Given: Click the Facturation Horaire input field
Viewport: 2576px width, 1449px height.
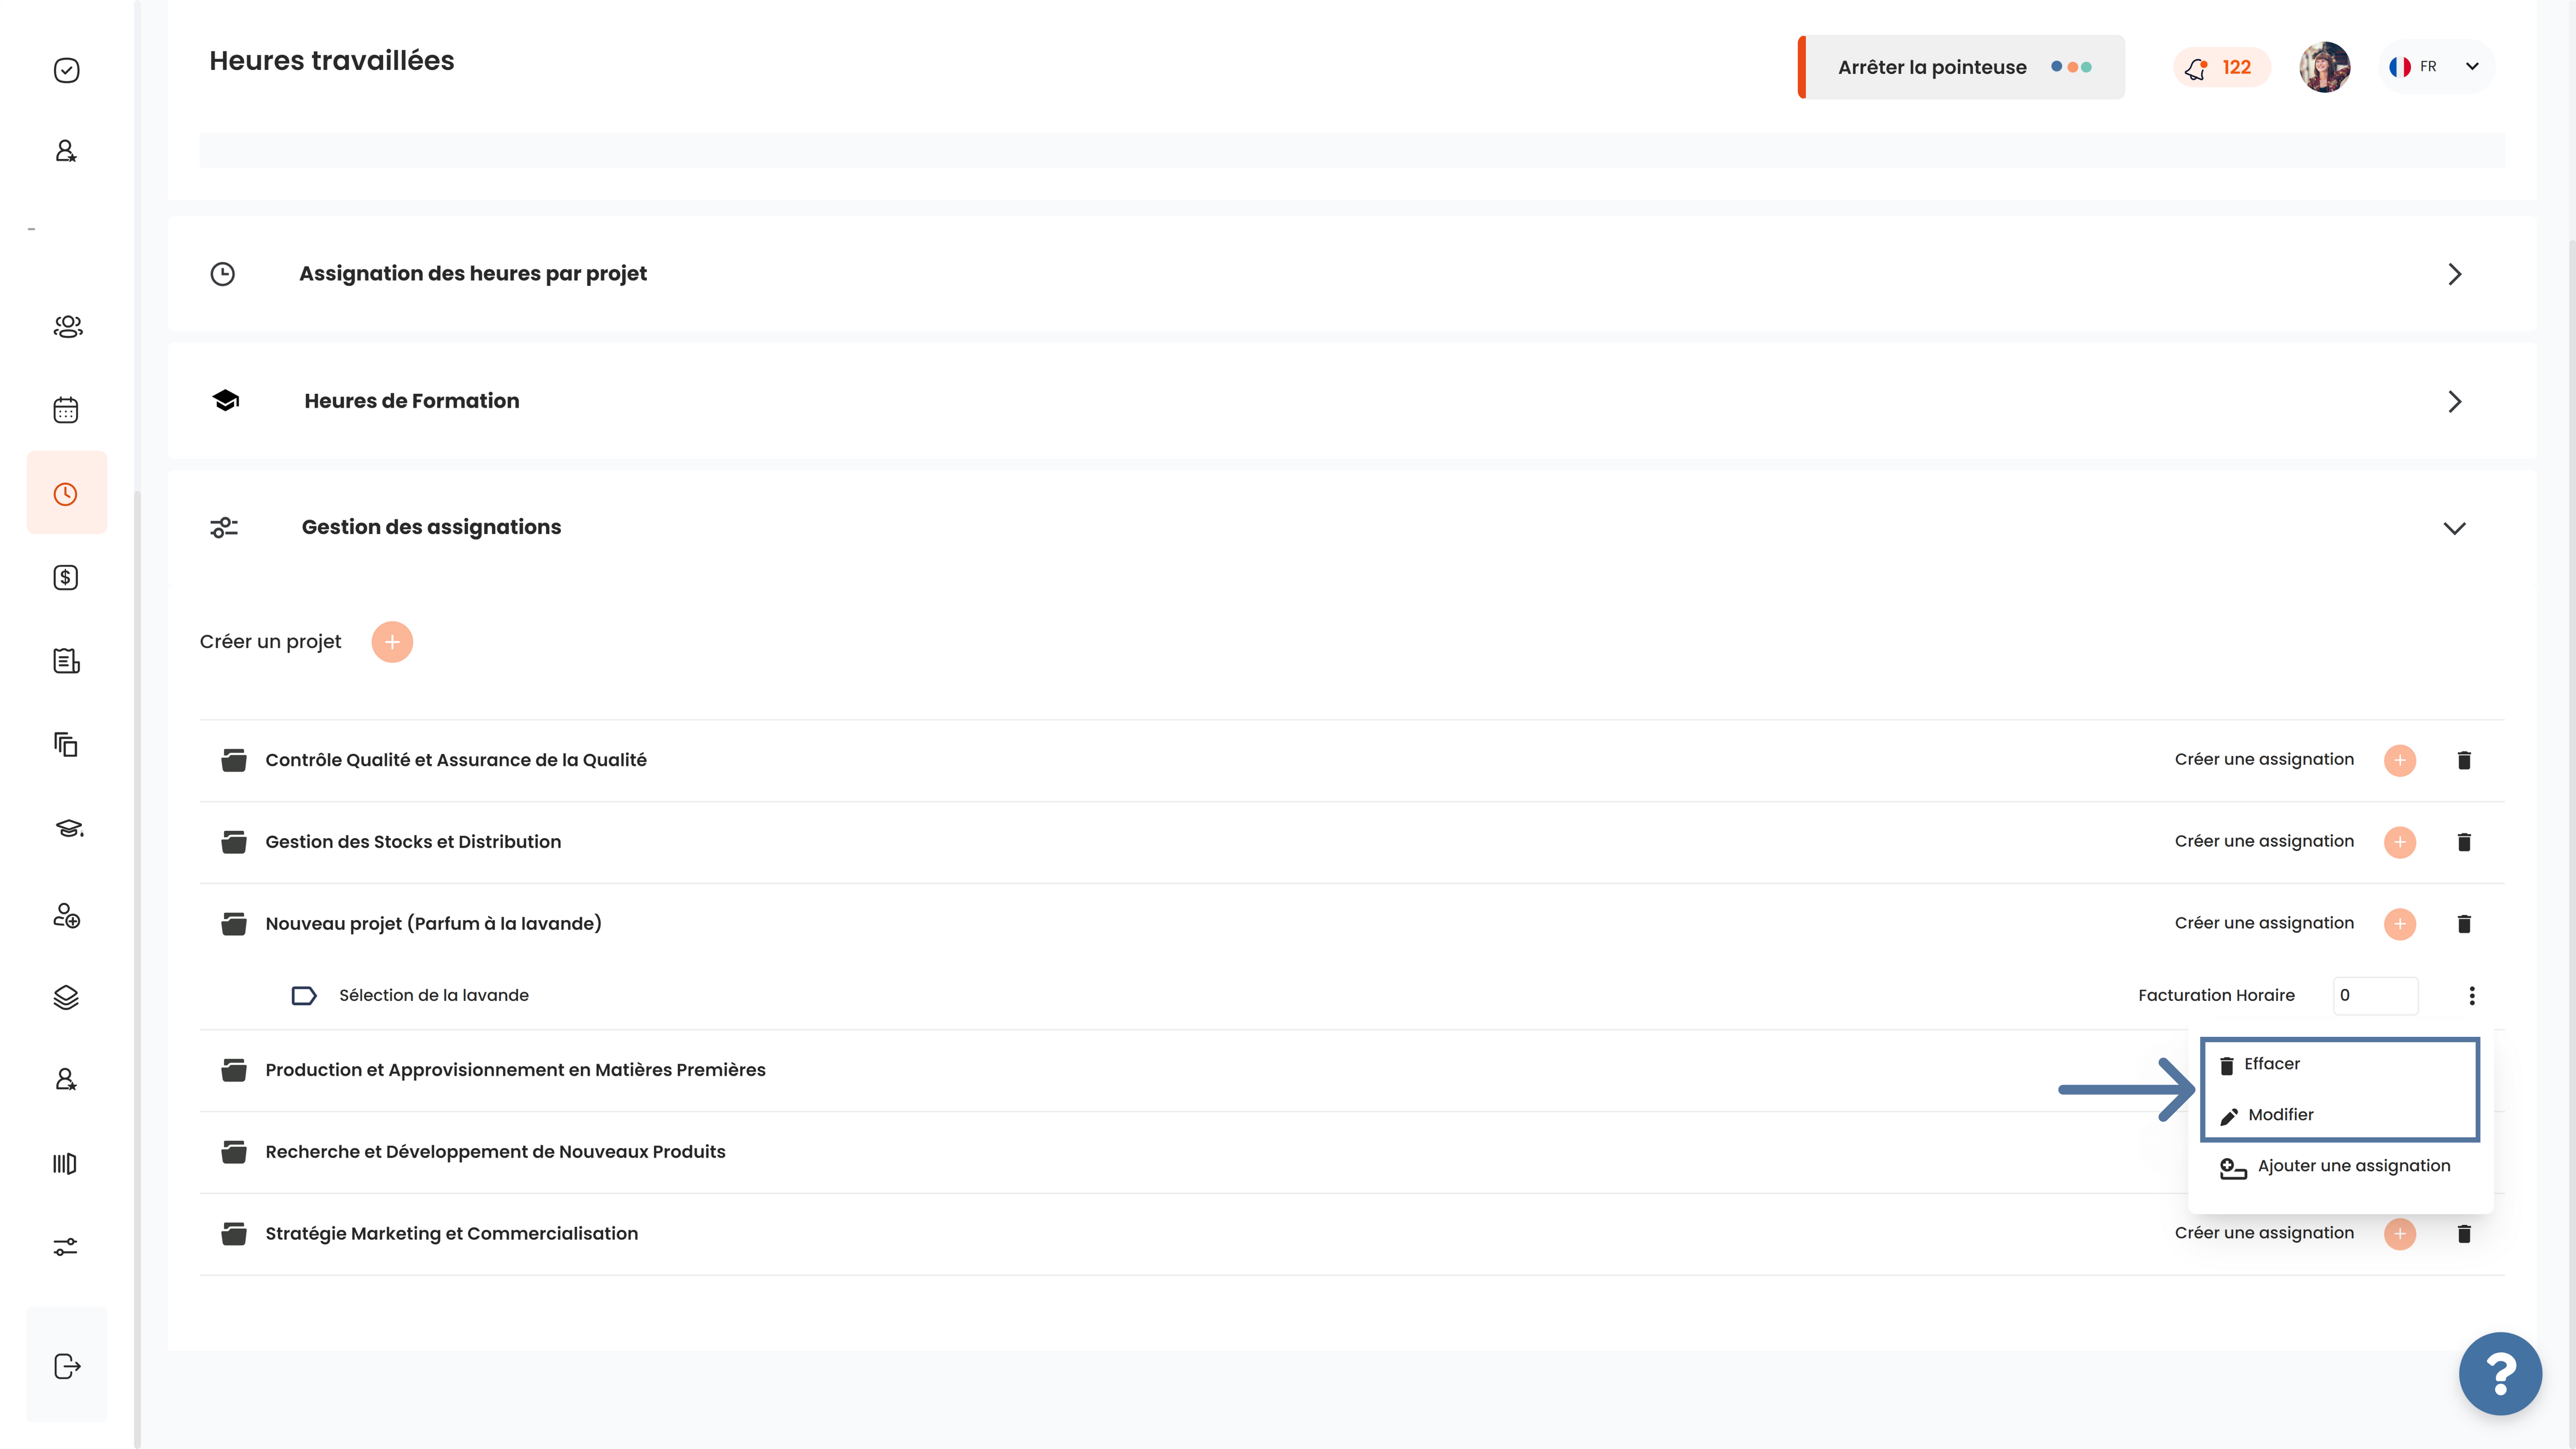Looking at the screenshot, I should coord(2375,996).
